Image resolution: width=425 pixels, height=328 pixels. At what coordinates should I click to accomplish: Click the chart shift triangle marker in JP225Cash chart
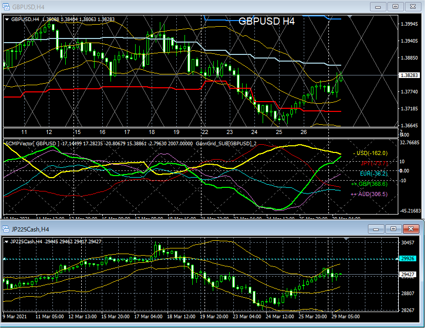point(346,239)
